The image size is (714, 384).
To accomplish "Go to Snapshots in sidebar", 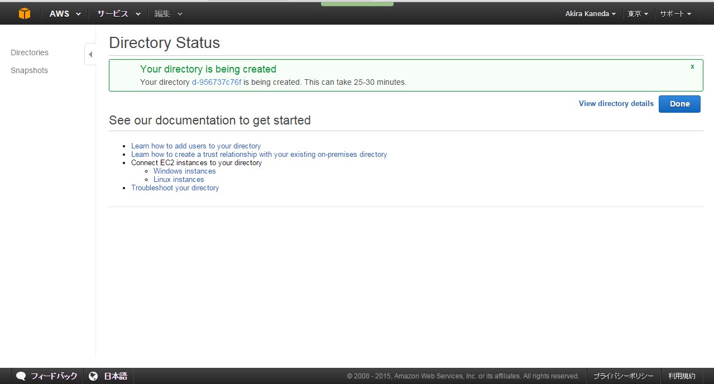I will pos(29,70).
